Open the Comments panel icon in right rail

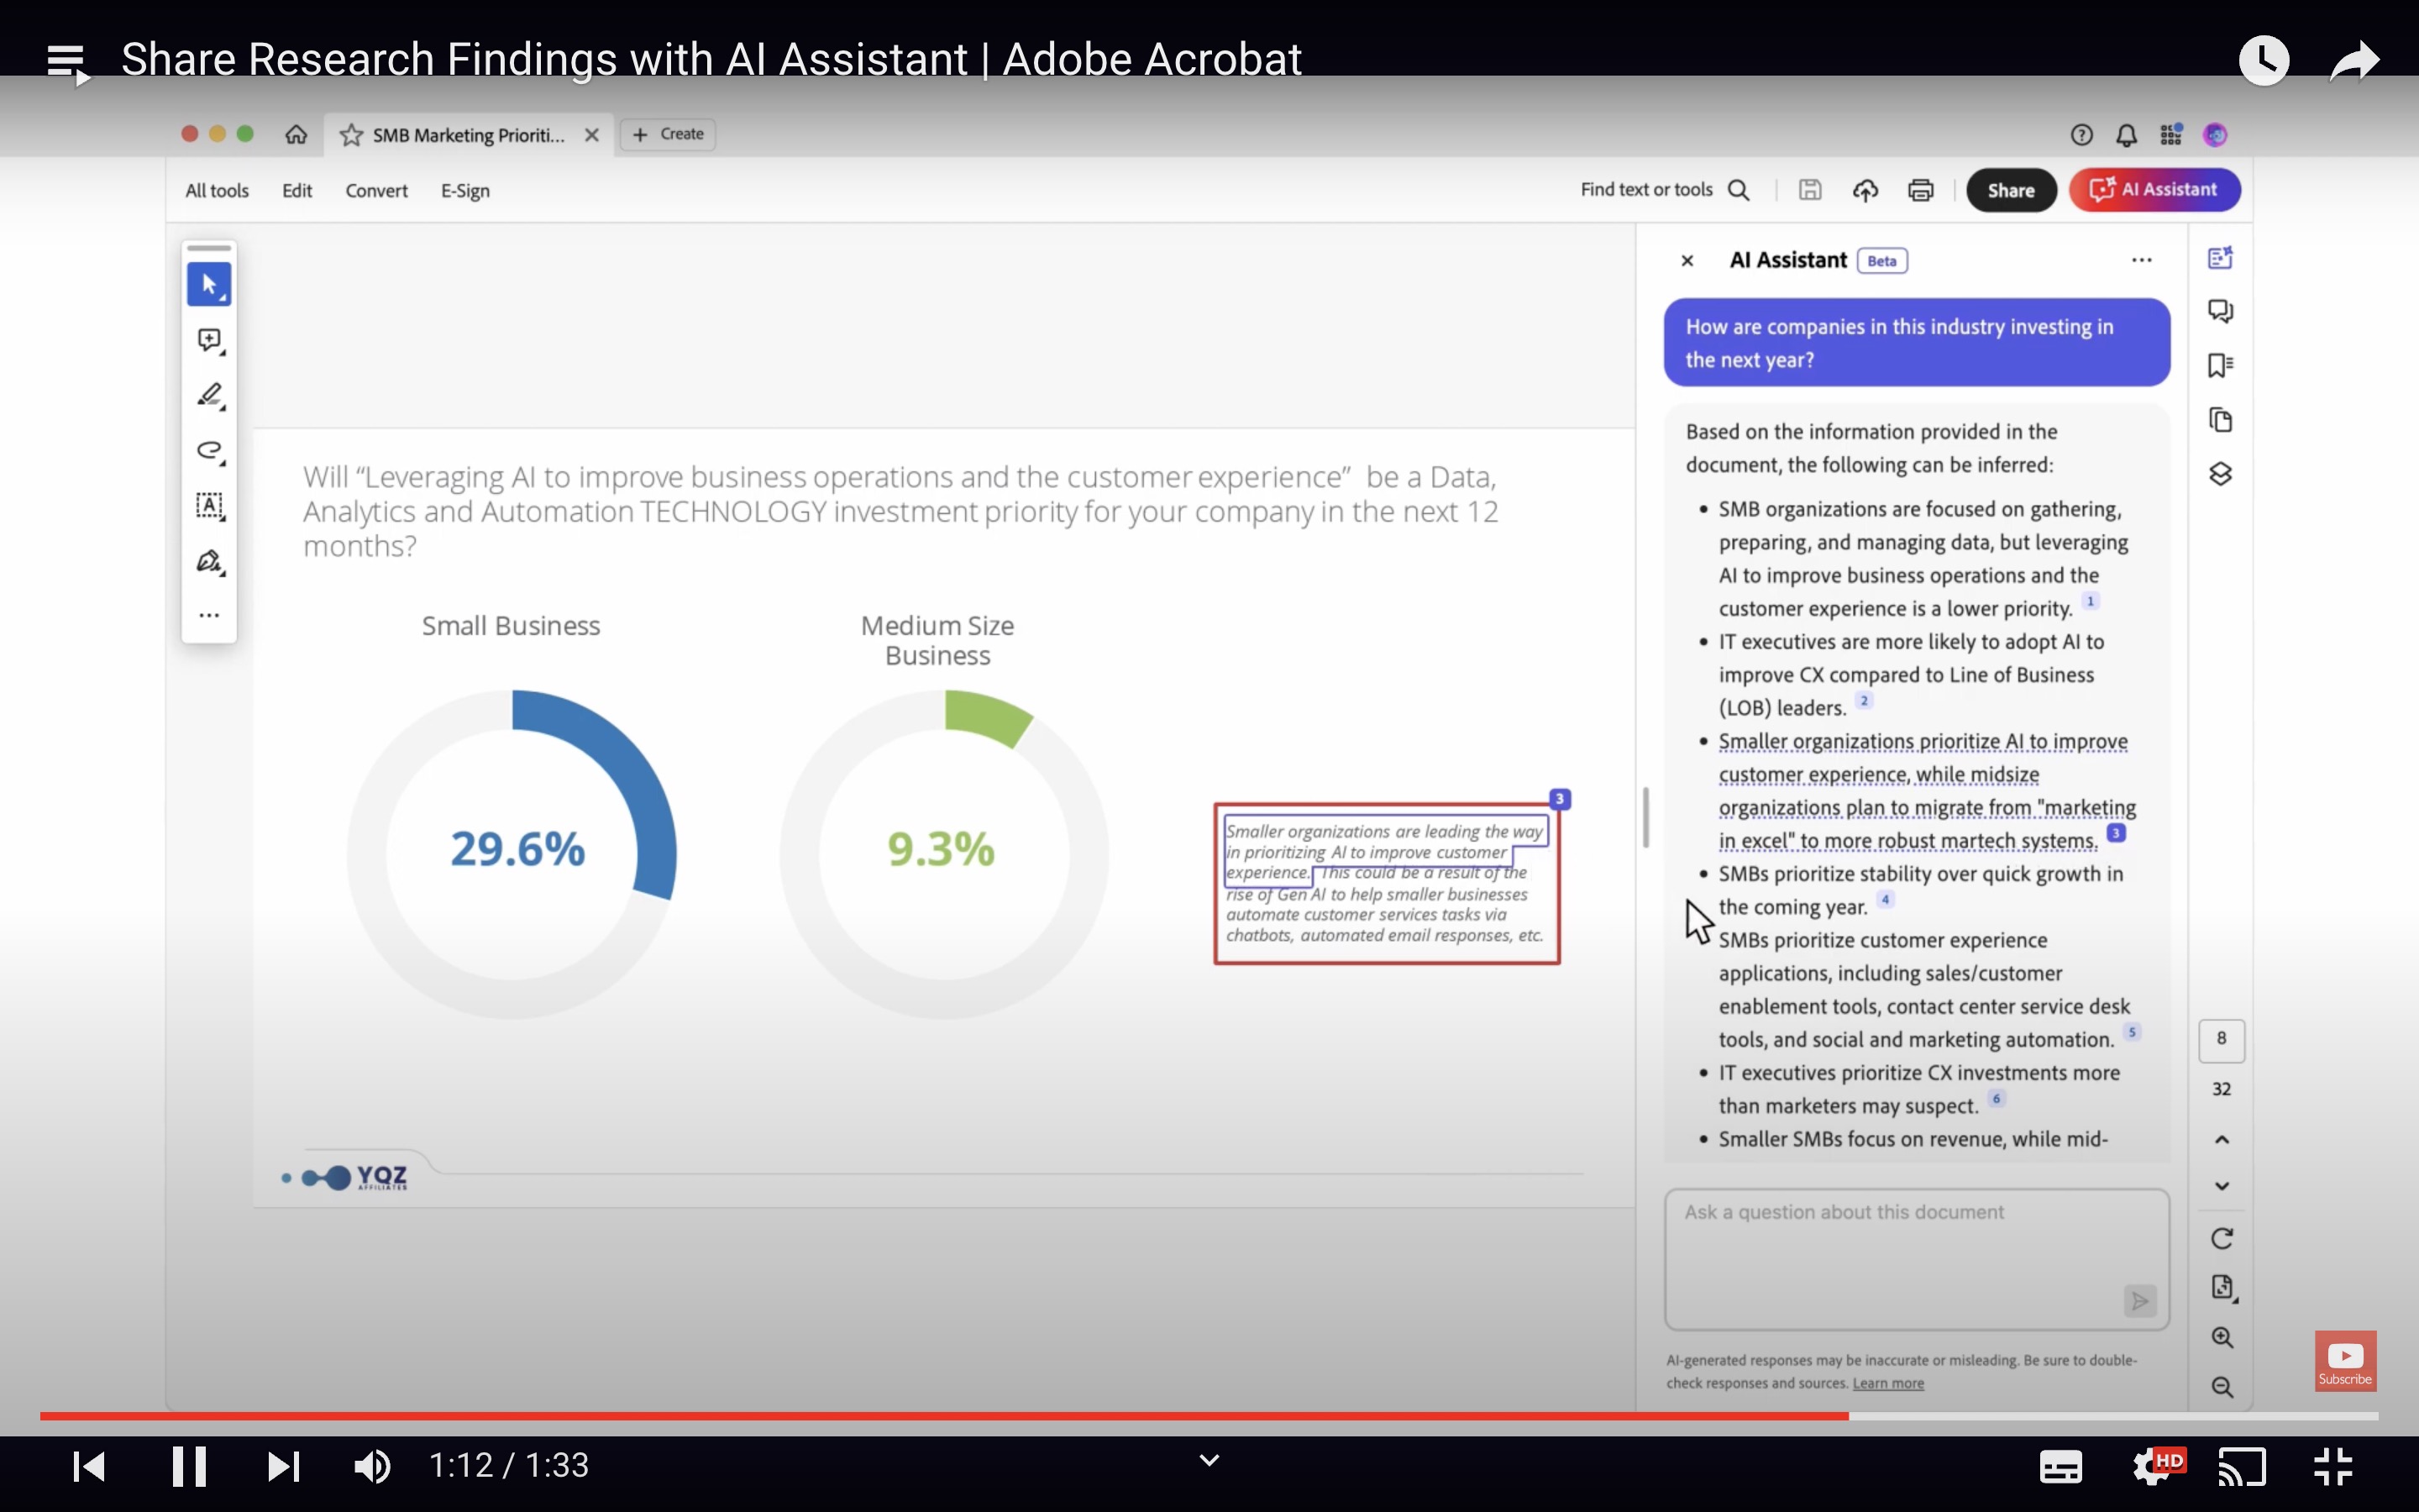point(2220,312)
